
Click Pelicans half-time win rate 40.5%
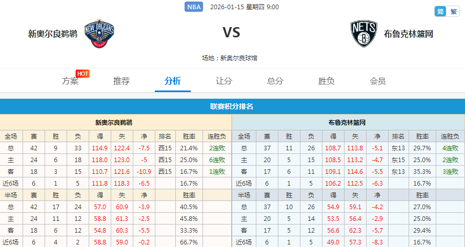[189, 207]
